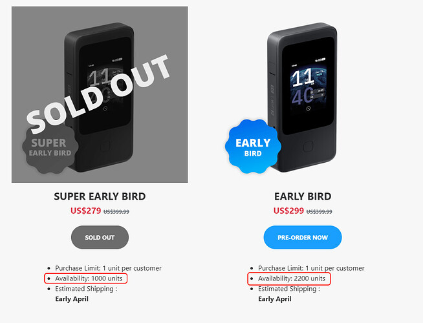Click the US$279 sale price
The image size is (423, 323).
click(86, 211)
